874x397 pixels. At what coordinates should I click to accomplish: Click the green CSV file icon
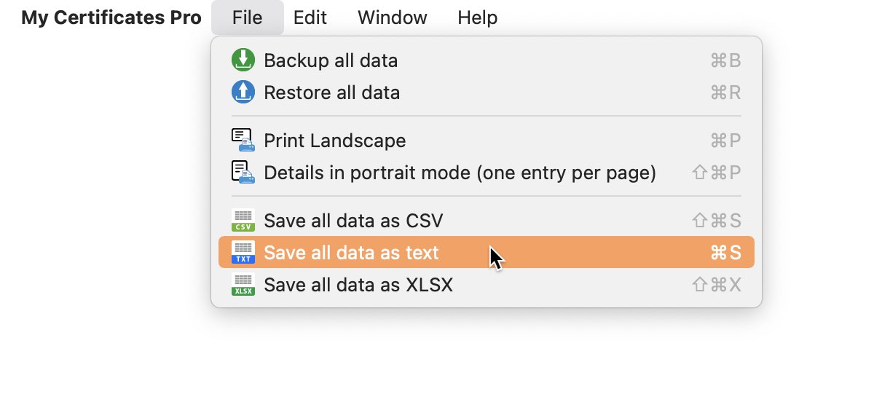[x=243, y=220]
